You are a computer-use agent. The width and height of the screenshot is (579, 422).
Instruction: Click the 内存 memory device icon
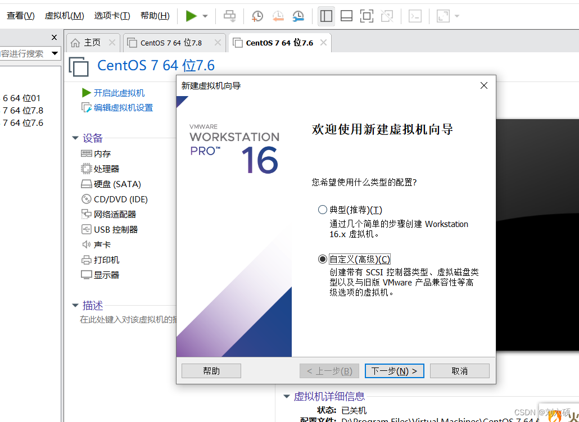click(87, 153)
